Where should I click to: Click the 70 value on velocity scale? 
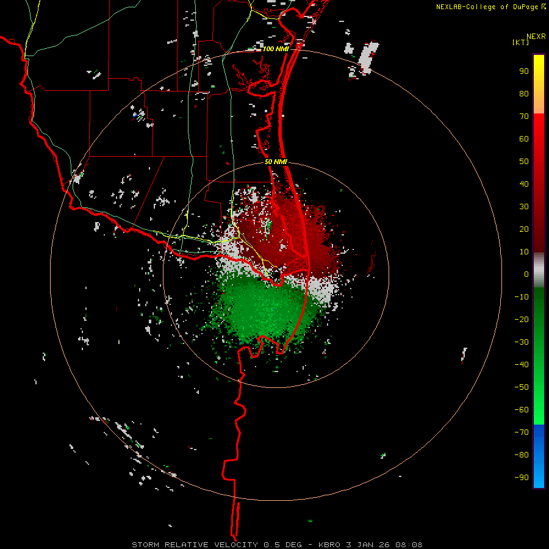tap(524, 117)
